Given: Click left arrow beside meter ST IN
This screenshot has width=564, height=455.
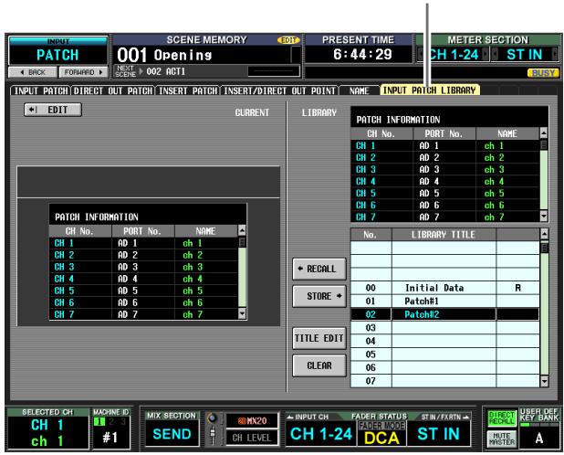Looking at the screenshot, I should [496, 55].
